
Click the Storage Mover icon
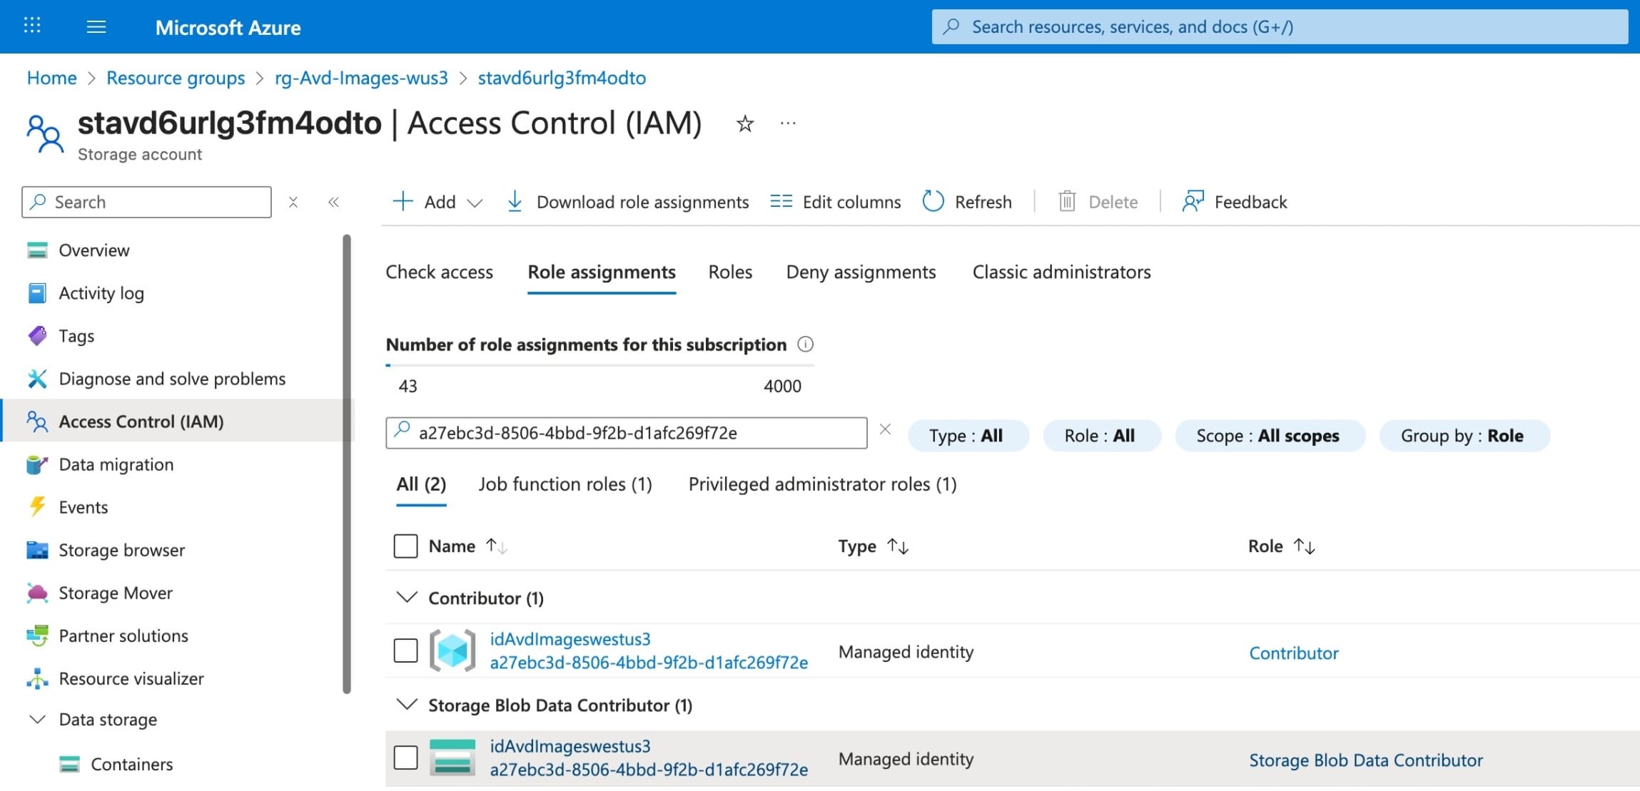pos(37,593)
